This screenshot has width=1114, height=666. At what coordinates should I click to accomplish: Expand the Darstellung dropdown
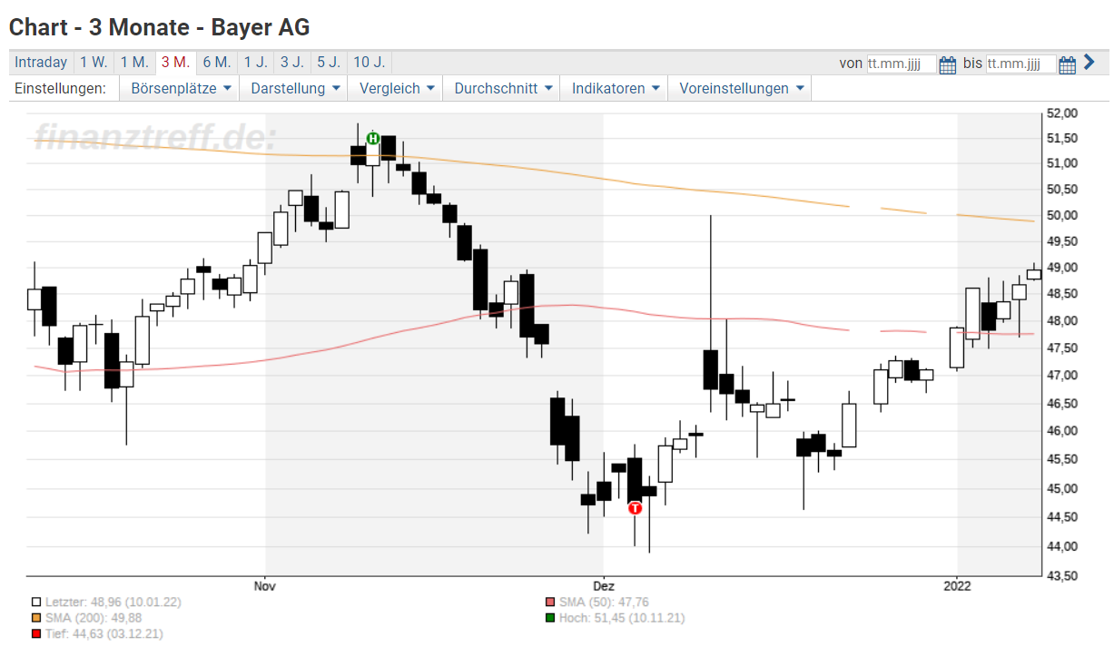click(295, 89)
